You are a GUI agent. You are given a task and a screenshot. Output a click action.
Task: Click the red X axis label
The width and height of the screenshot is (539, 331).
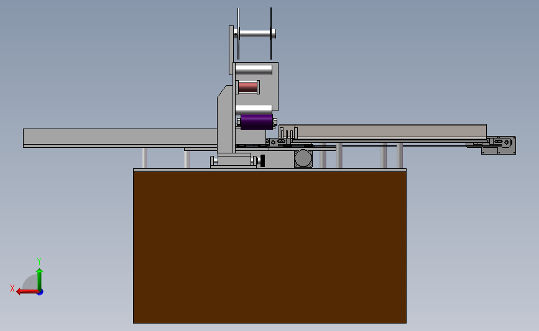tap(12, 288)
